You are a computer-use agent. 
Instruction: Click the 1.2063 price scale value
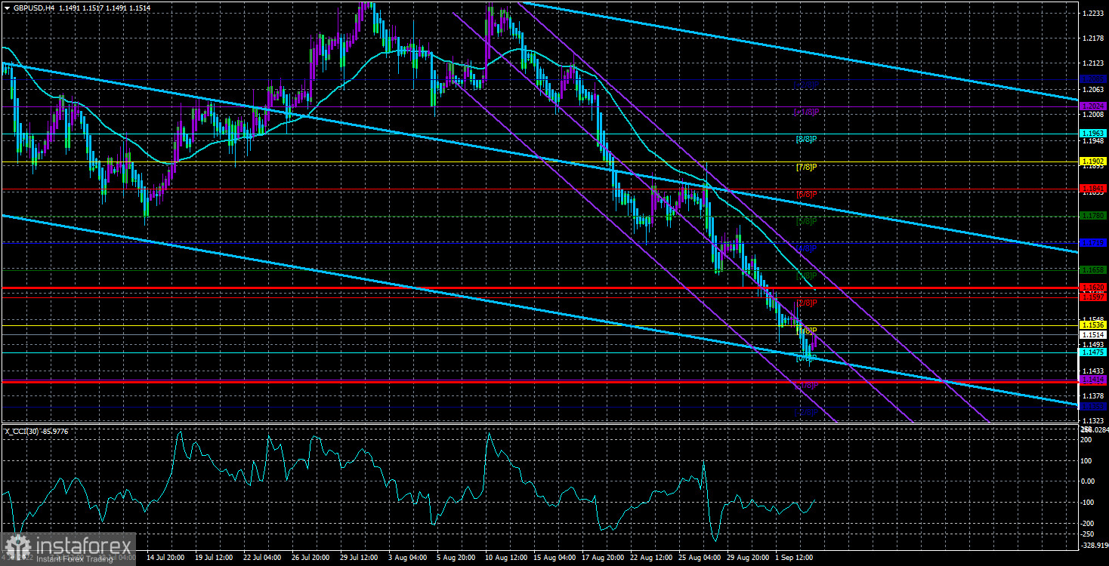(1092, 89)
